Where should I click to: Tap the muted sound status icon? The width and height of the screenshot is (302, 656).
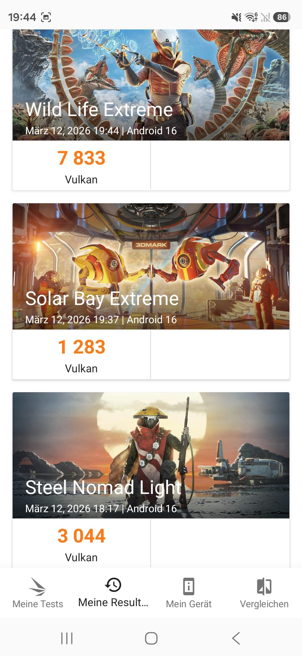tap(236, 17)
